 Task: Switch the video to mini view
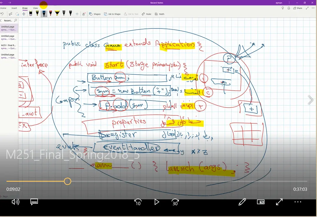(x=261, y=202)
